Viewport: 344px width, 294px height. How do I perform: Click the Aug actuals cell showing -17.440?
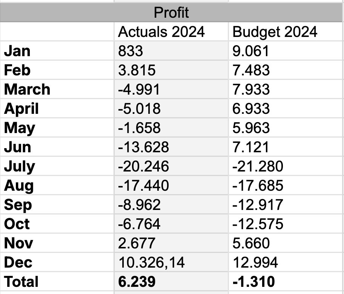coord(170,185)
